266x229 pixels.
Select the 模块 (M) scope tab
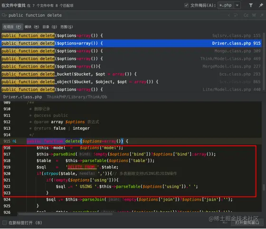(x=32, y=27)
